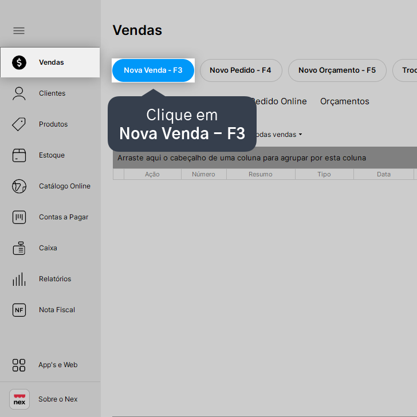The height and width of the screenshot is (417, 417).
Task: Click the Nex logo icon
Action: click(19, 399)
